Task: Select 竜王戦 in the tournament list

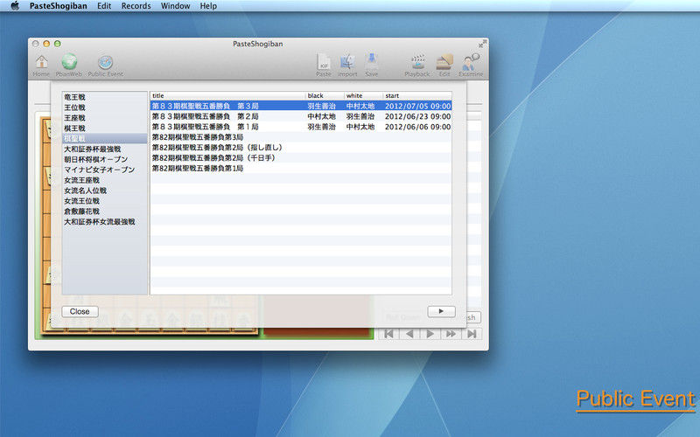Action: coord(74,97)
